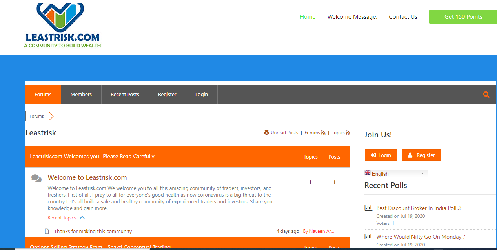Click the Recent Polls heading

pyautogui.click(x=386, y=185)
